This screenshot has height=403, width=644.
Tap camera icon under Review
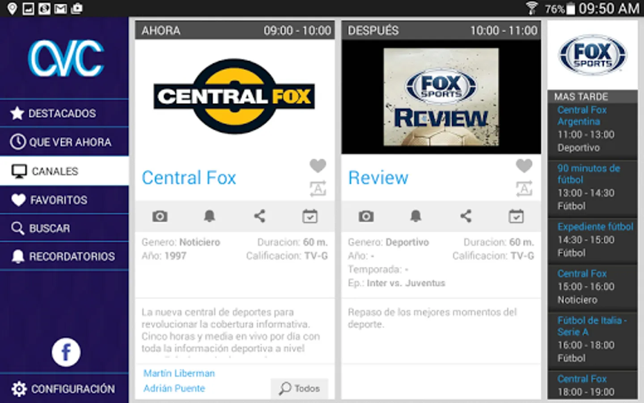pos(366,216)
